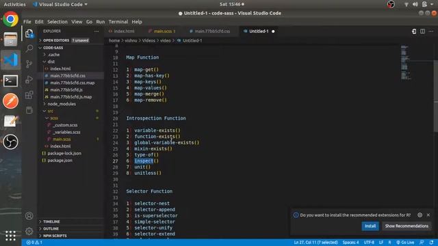
Task: Open OBS Studio from the dock
Action: [x=11, y=142]
